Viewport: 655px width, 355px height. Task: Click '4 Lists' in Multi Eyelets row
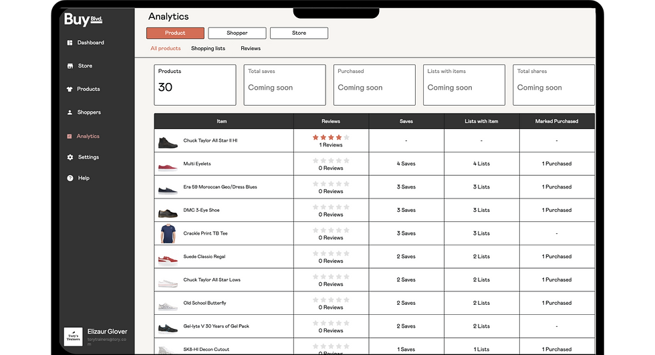(x=481, y=164)
